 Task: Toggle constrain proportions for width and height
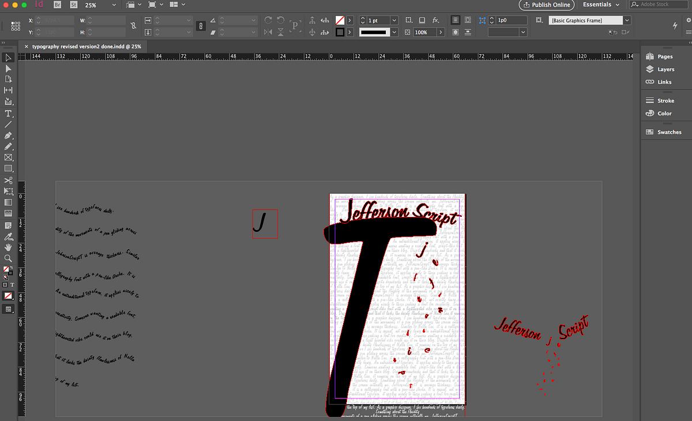[x=133, y=26]
